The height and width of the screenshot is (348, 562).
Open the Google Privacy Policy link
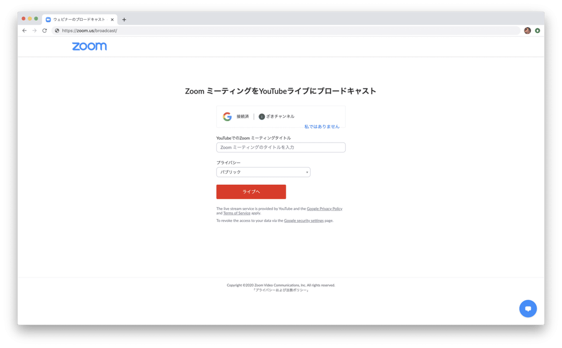click(x=325, y=209)
